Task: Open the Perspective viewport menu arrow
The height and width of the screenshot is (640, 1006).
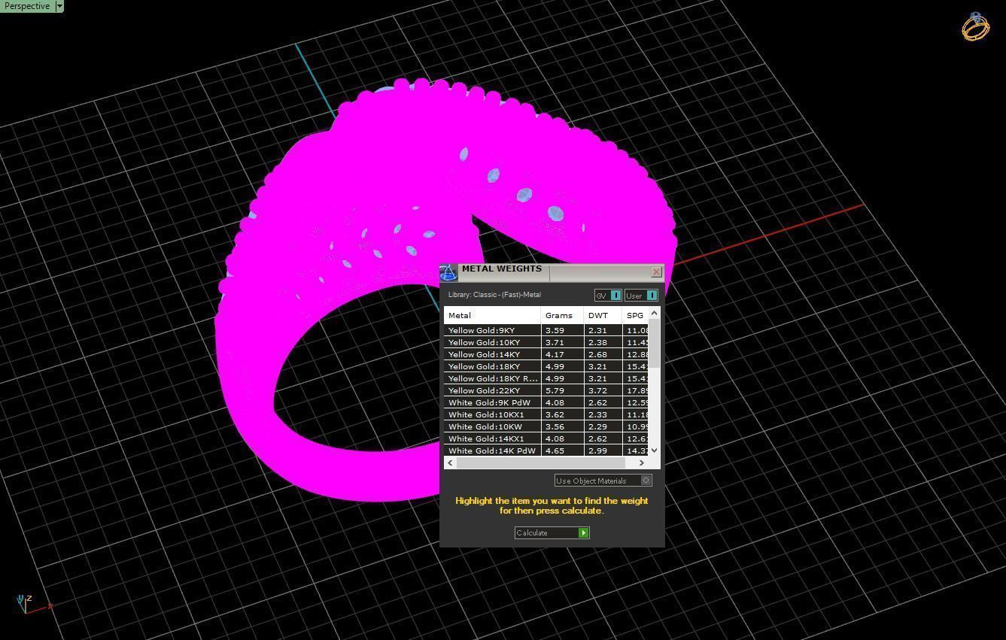Action: (59, 6)
